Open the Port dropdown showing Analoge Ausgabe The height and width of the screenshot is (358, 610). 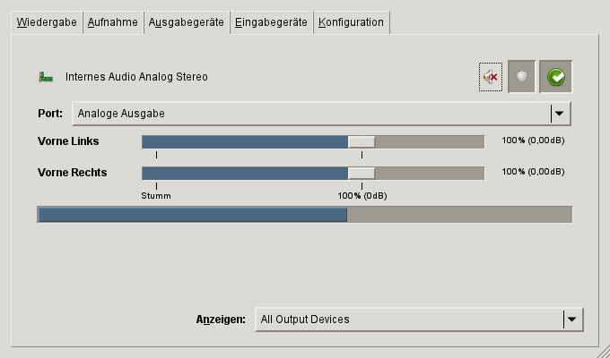(x=310, y=114)
